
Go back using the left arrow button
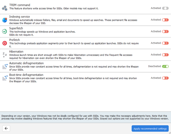6,128
